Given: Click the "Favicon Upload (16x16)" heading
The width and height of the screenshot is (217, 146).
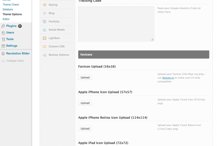Looking at the screenshot, I should pyautogui.click(x=97, y=67).
